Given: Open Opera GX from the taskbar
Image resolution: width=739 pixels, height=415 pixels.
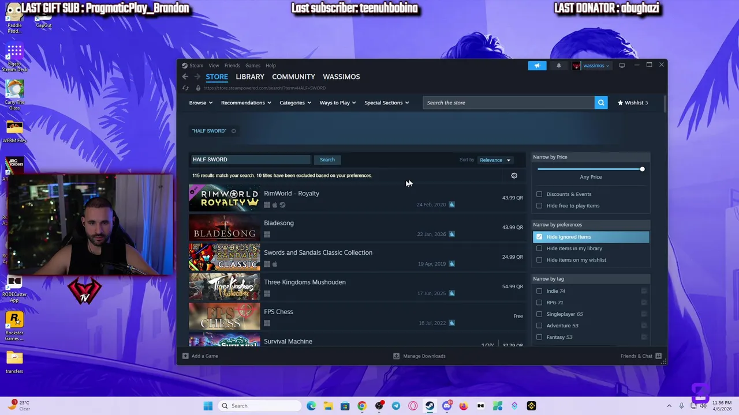Looking at the screenshot, I should point(413,406).
